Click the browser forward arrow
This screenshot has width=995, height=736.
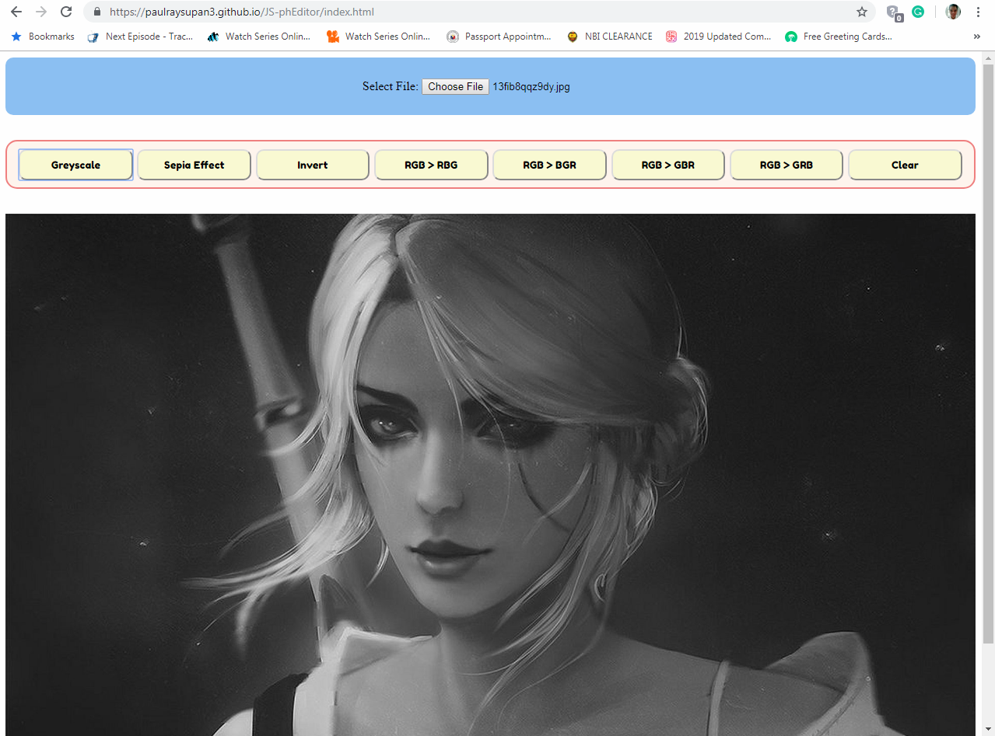tap(41, 12)
